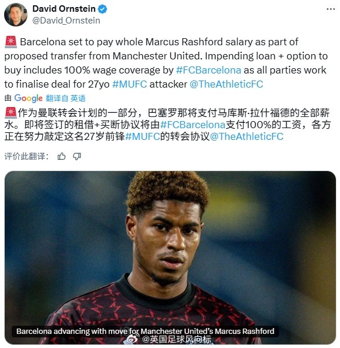
Task: Click the thumbs down translation rating icon
Action: click(x=77, y=156)
